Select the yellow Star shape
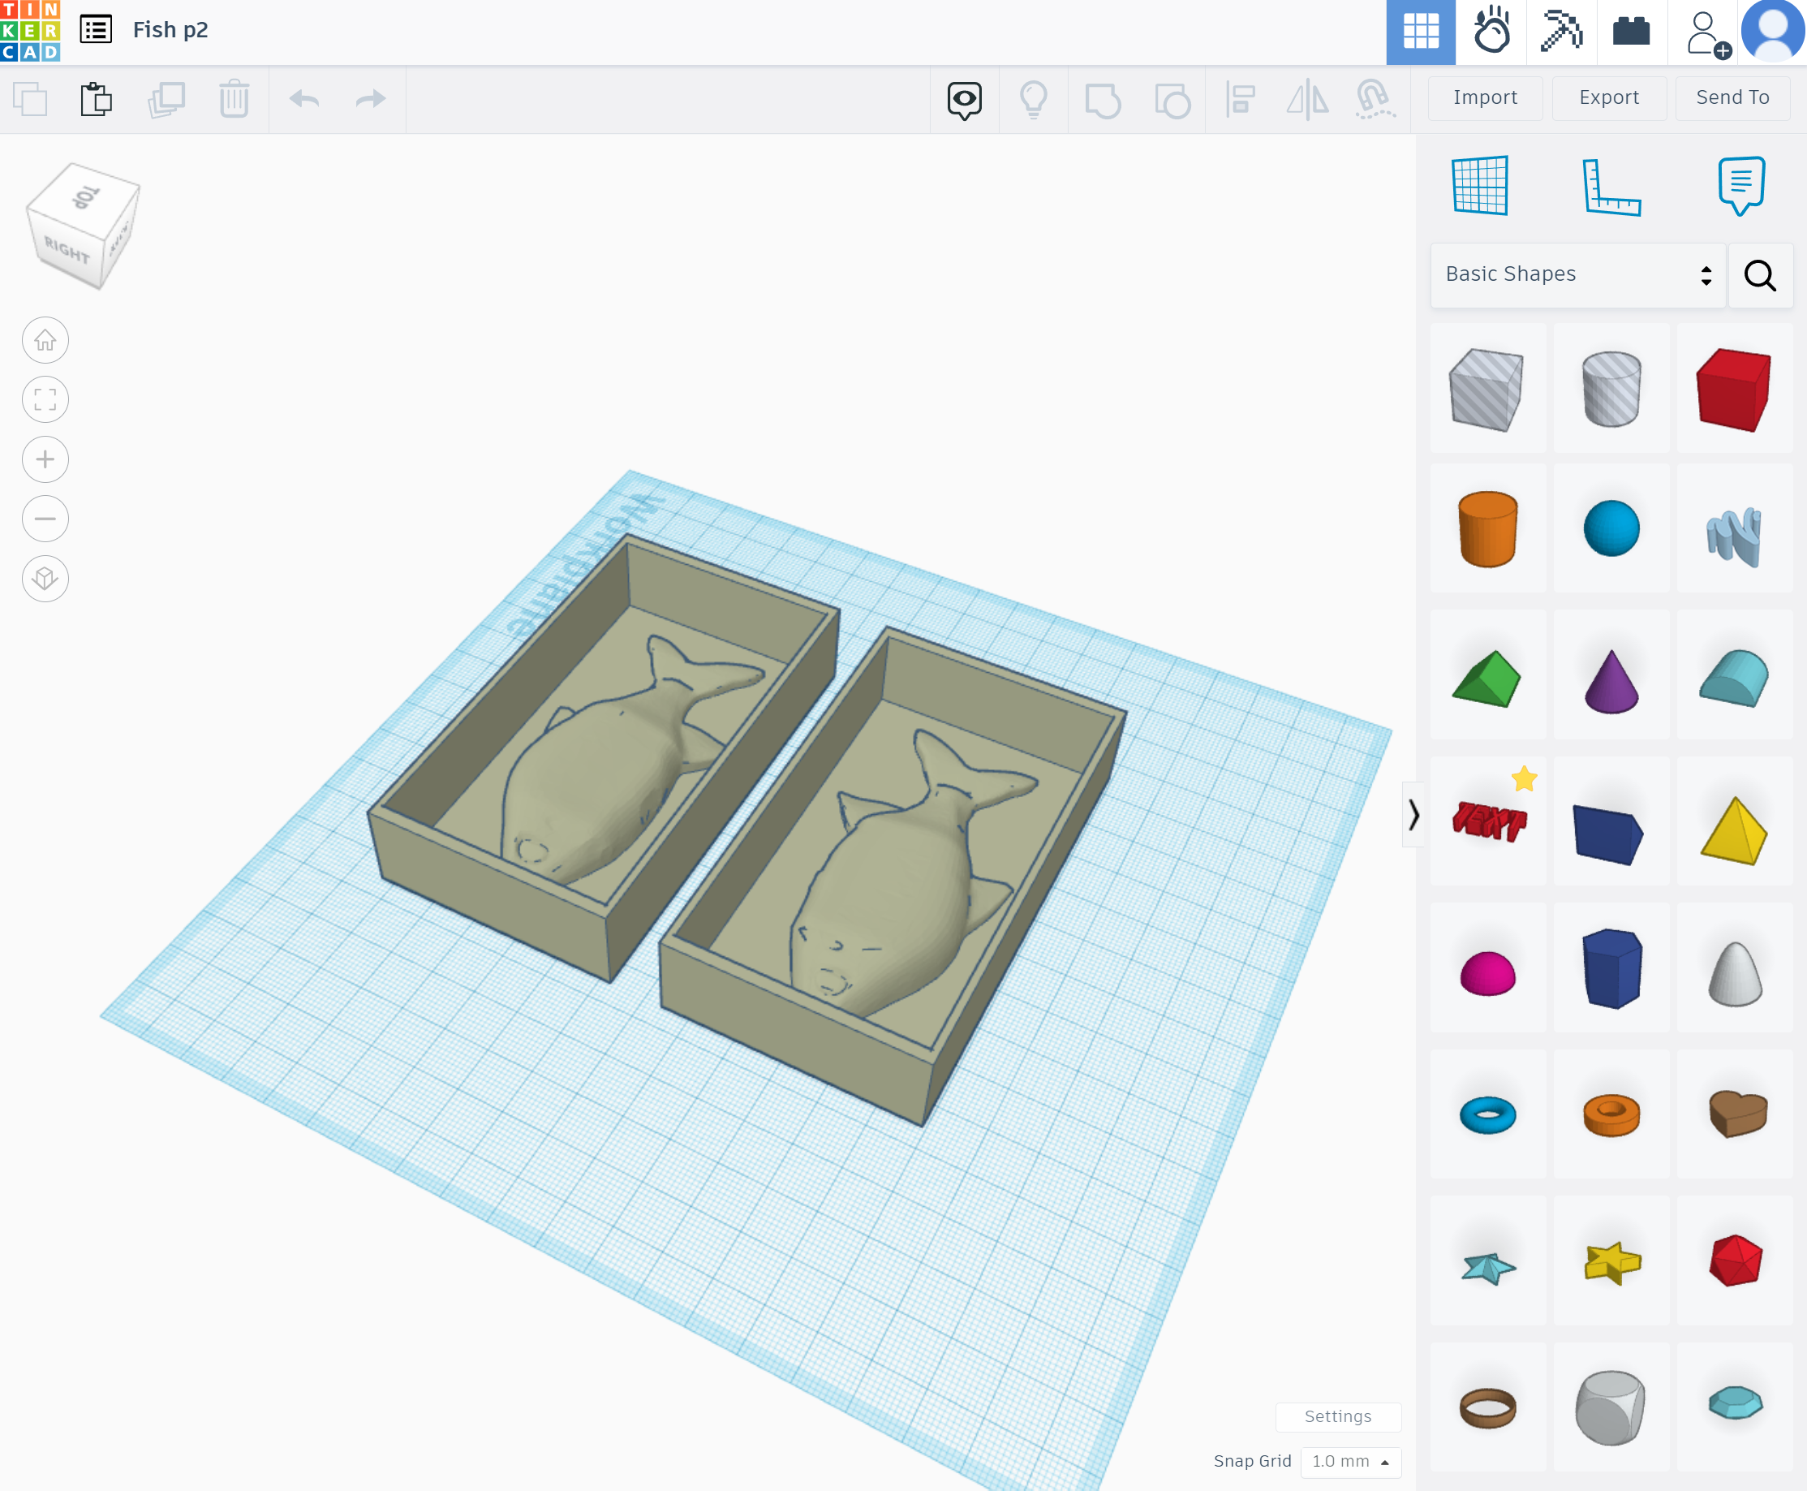This screenshot has height=1491, width=1807. (1611, 1261)
